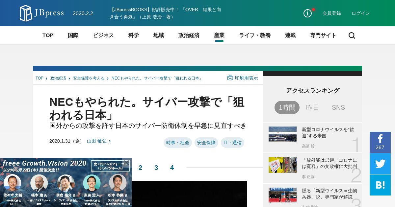
Task: Click 政治経済 in the breadcrumb
Action: pyautogui.click(x=58, y=78)
